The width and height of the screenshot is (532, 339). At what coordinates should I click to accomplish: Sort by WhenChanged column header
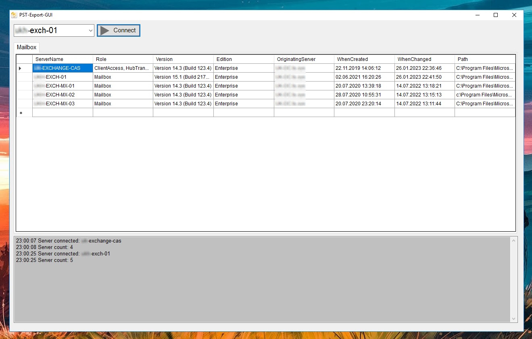425,59
